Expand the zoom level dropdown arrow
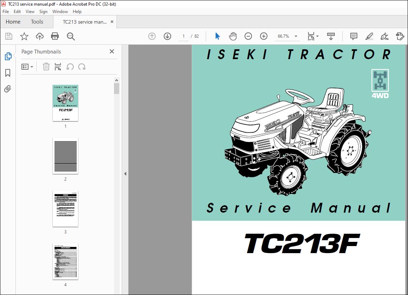 (x=296, y=36)
